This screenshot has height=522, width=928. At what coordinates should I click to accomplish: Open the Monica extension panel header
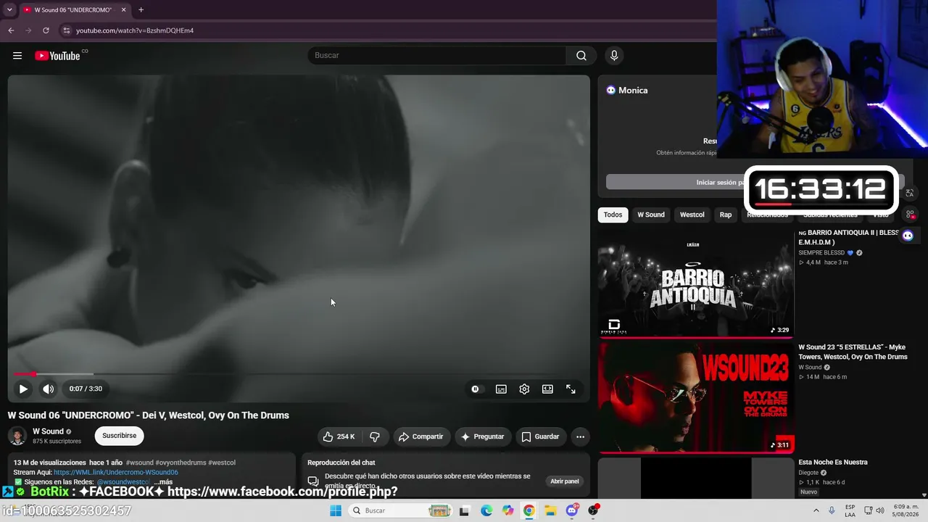(x=627, y=91)
